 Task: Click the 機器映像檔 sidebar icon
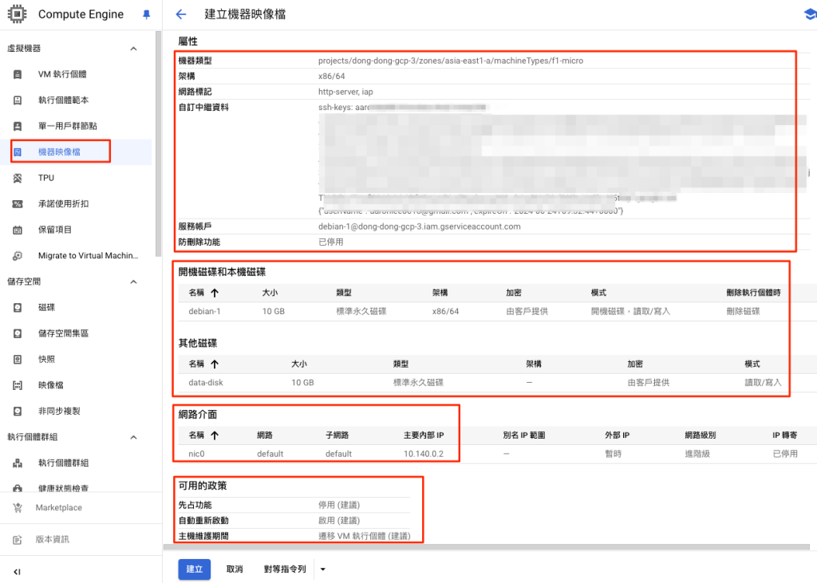click(18, 152)
